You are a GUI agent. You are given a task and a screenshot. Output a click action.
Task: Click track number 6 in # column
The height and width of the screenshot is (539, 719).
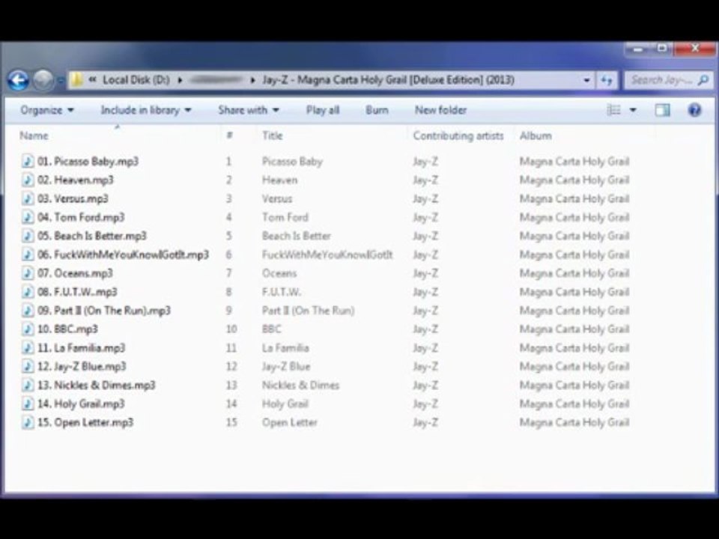229,255
